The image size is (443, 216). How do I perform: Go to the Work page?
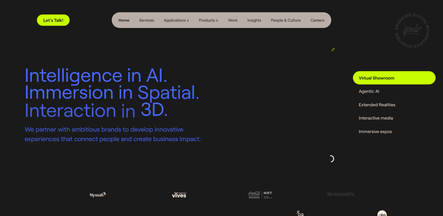[x=233, y=20]
